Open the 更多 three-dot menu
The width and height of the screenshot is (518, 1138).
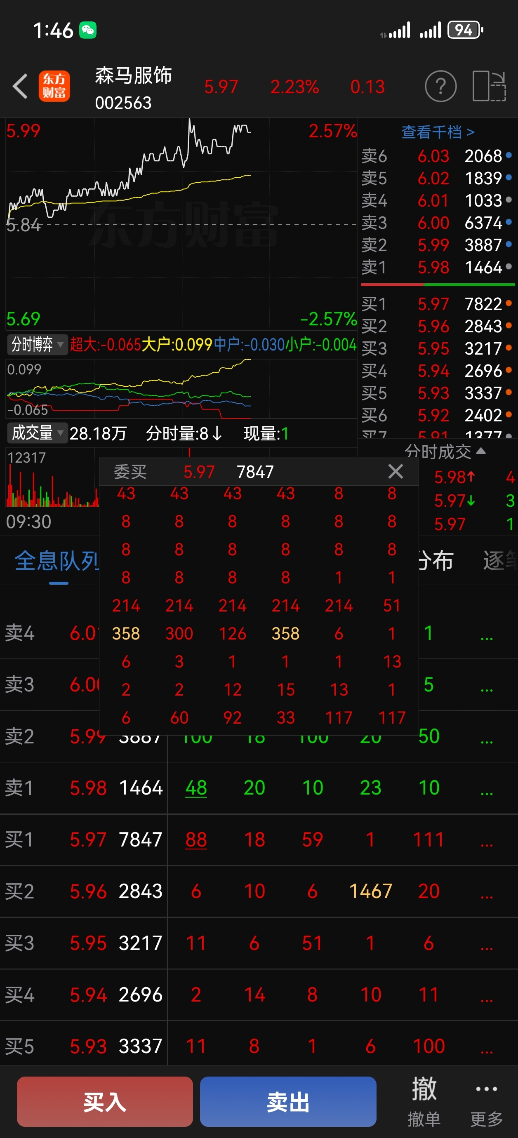[487, 1101]
